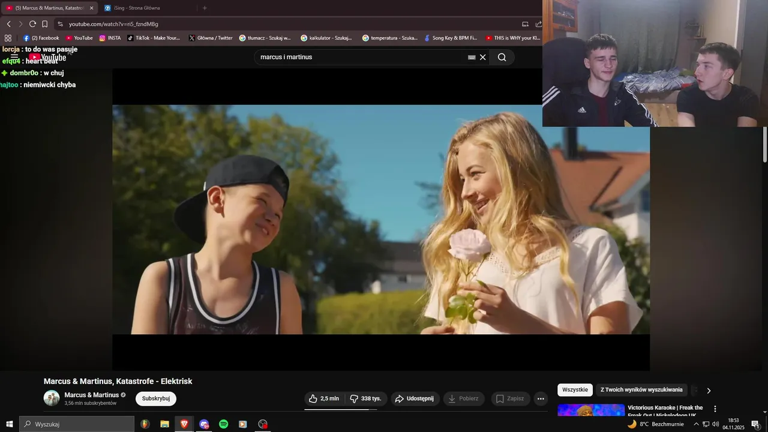
Task: Close the Marcus & Martinus tab
Action: (x=92, y=8)
